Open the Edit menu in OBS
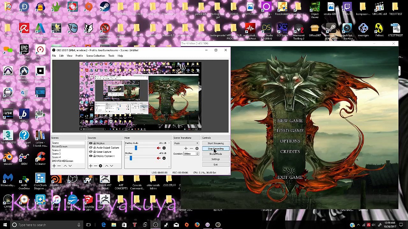Viewport: 408px width, 229px height. click(61, 56)
